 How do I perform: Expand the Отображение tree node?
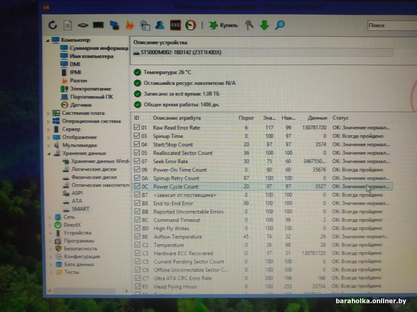[x=48, y=137]
